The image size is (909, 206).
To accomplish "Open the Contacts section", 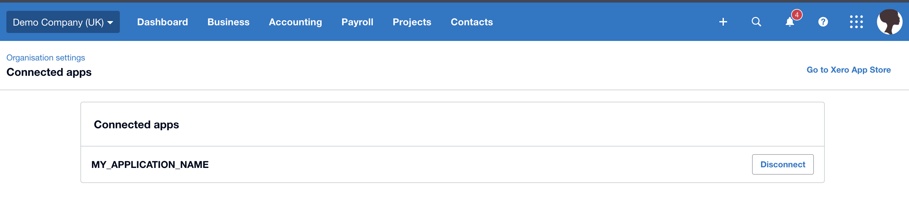I will coord(471,22).
